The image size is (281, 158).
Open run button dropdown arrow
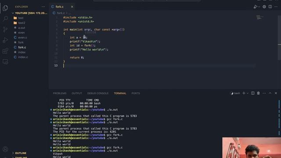[259, 7]
